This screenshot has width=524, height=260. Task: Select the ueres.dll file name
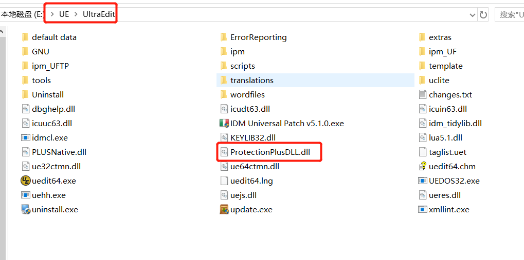445,195
